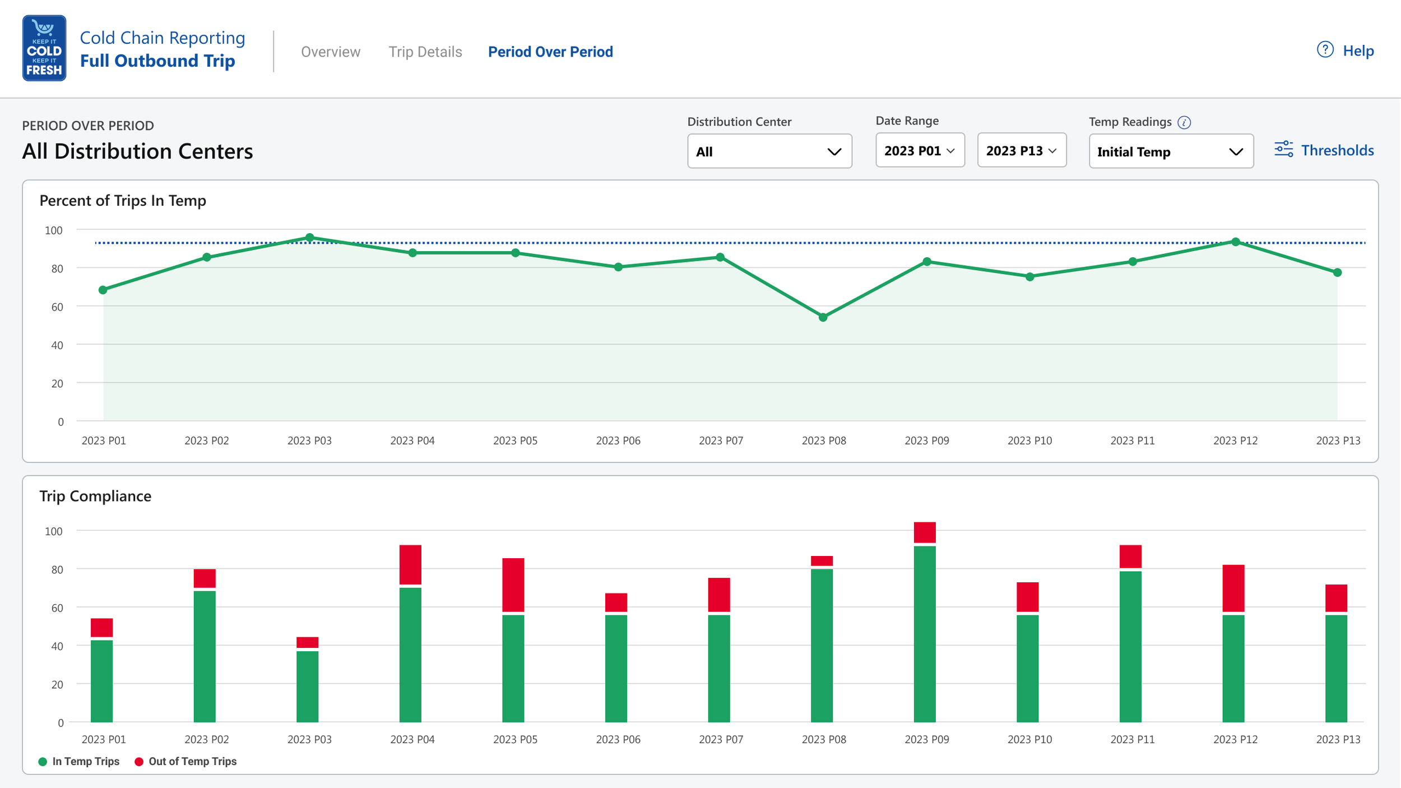Viewport: 1401px width, 788px height.
Task: Click the Percent of Trips In Temp heading
Action: tap(123, 201)
